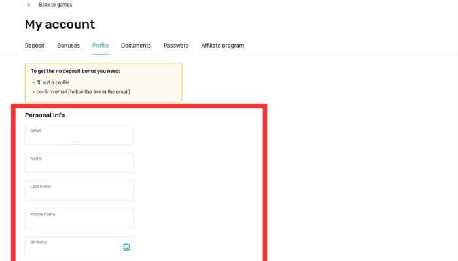Switch to the Affiliate program tab

(x=222, y=46)
